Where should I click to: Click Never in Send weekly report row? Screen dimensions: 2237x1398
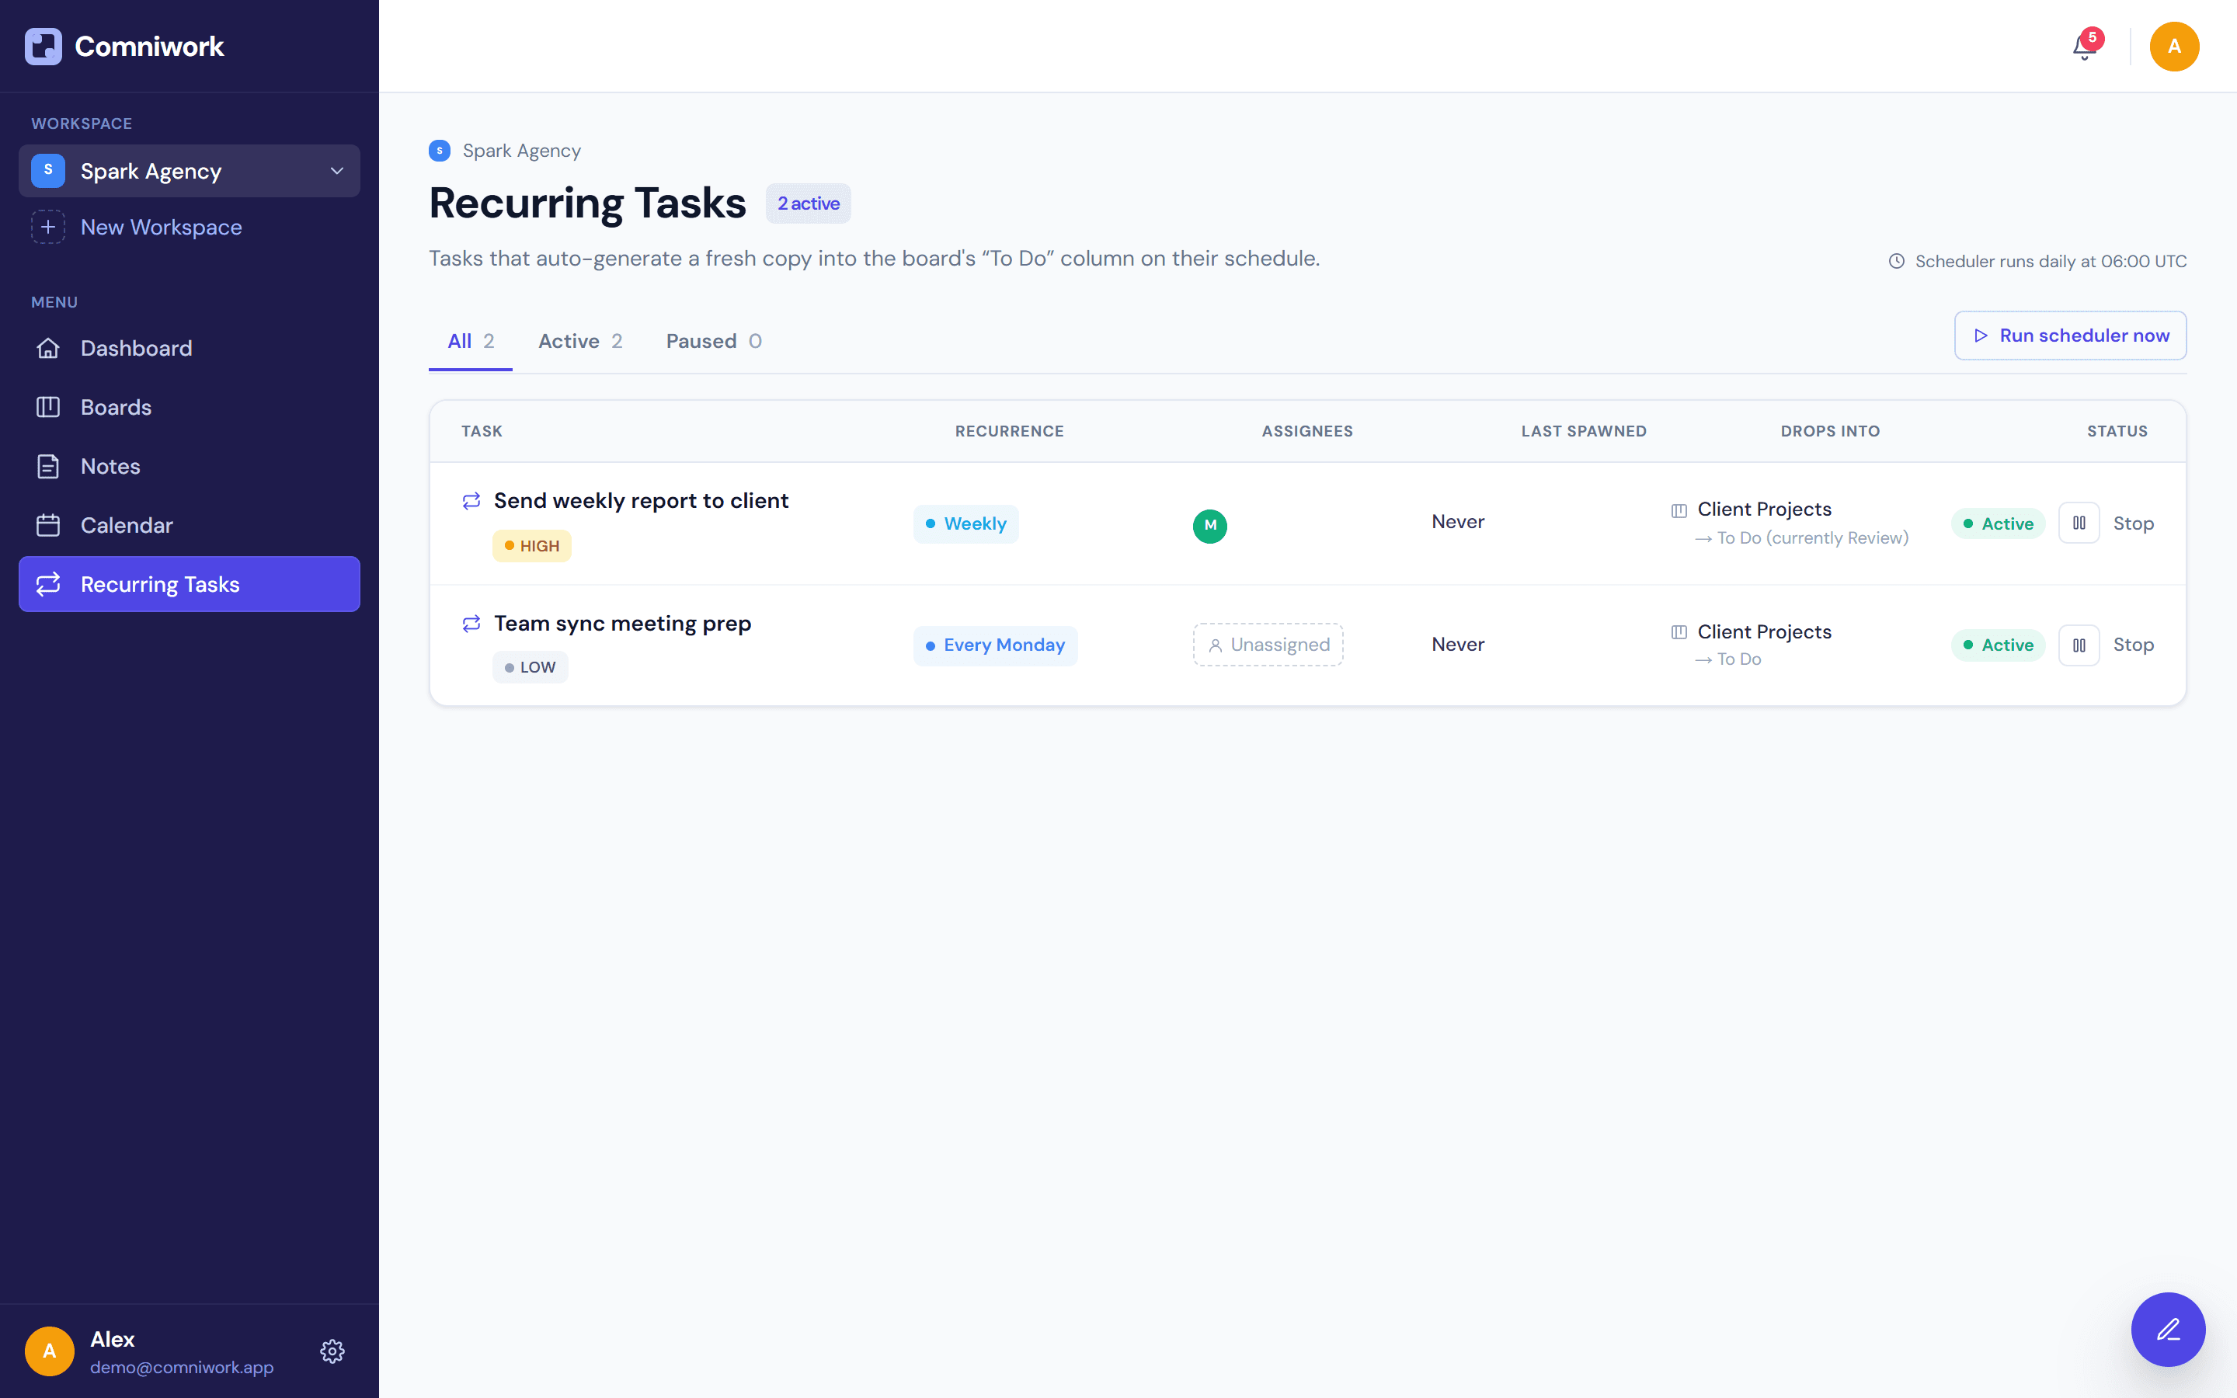click(1458, 521)
